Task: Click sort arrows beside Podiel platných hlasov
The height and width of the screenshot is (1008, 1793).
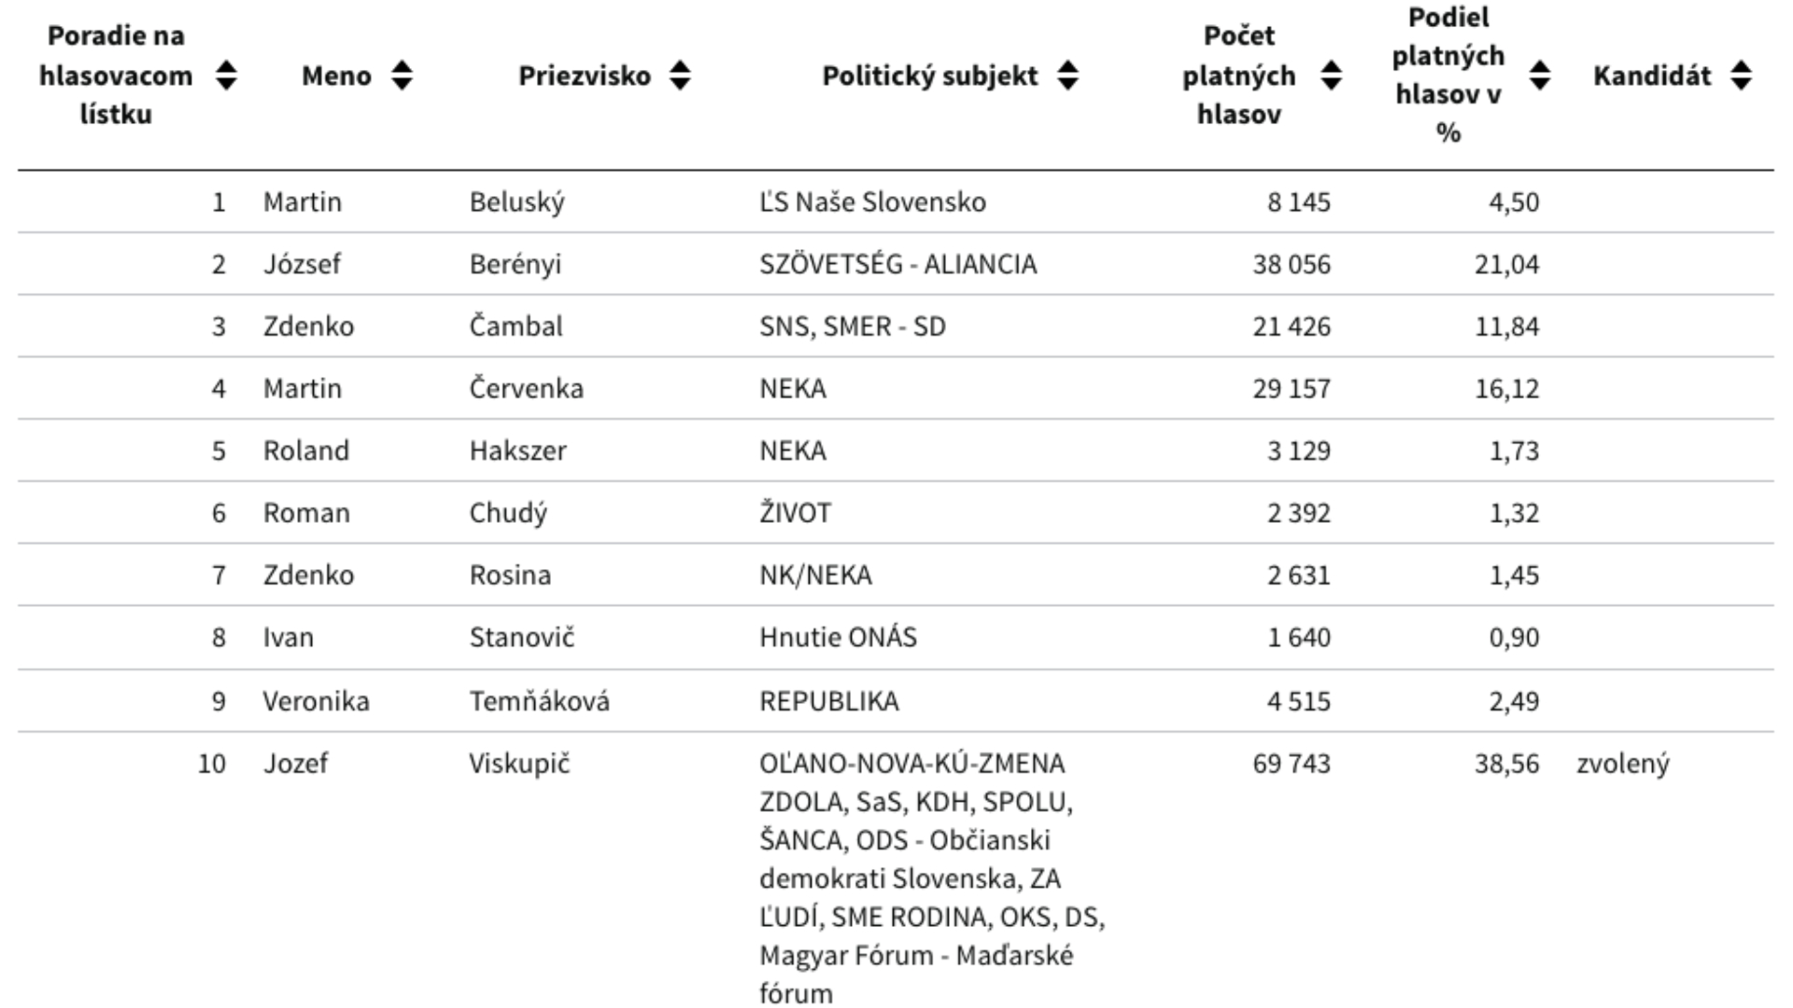Action: tap(1540, 76)
